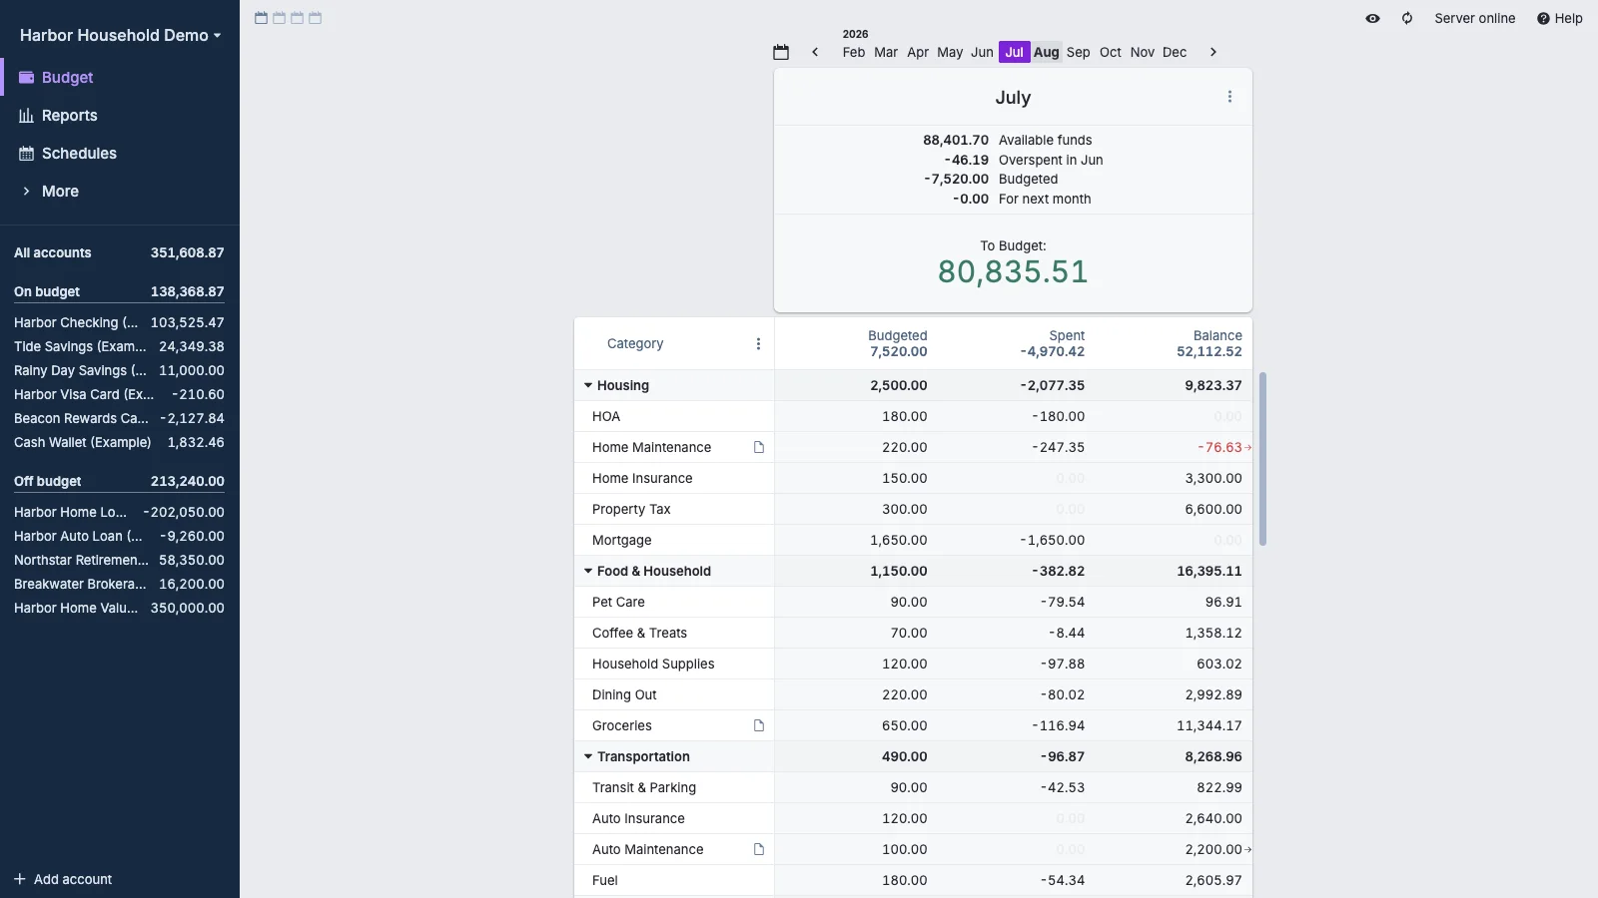Screen dimensions: 1598x898
Task: Go to the next months arrow
Action: coord(1213,52)
